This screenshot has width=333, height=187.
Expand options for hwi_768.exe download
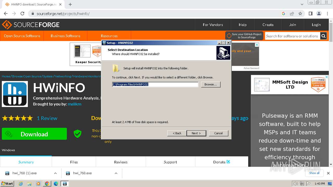pos(116,173)
